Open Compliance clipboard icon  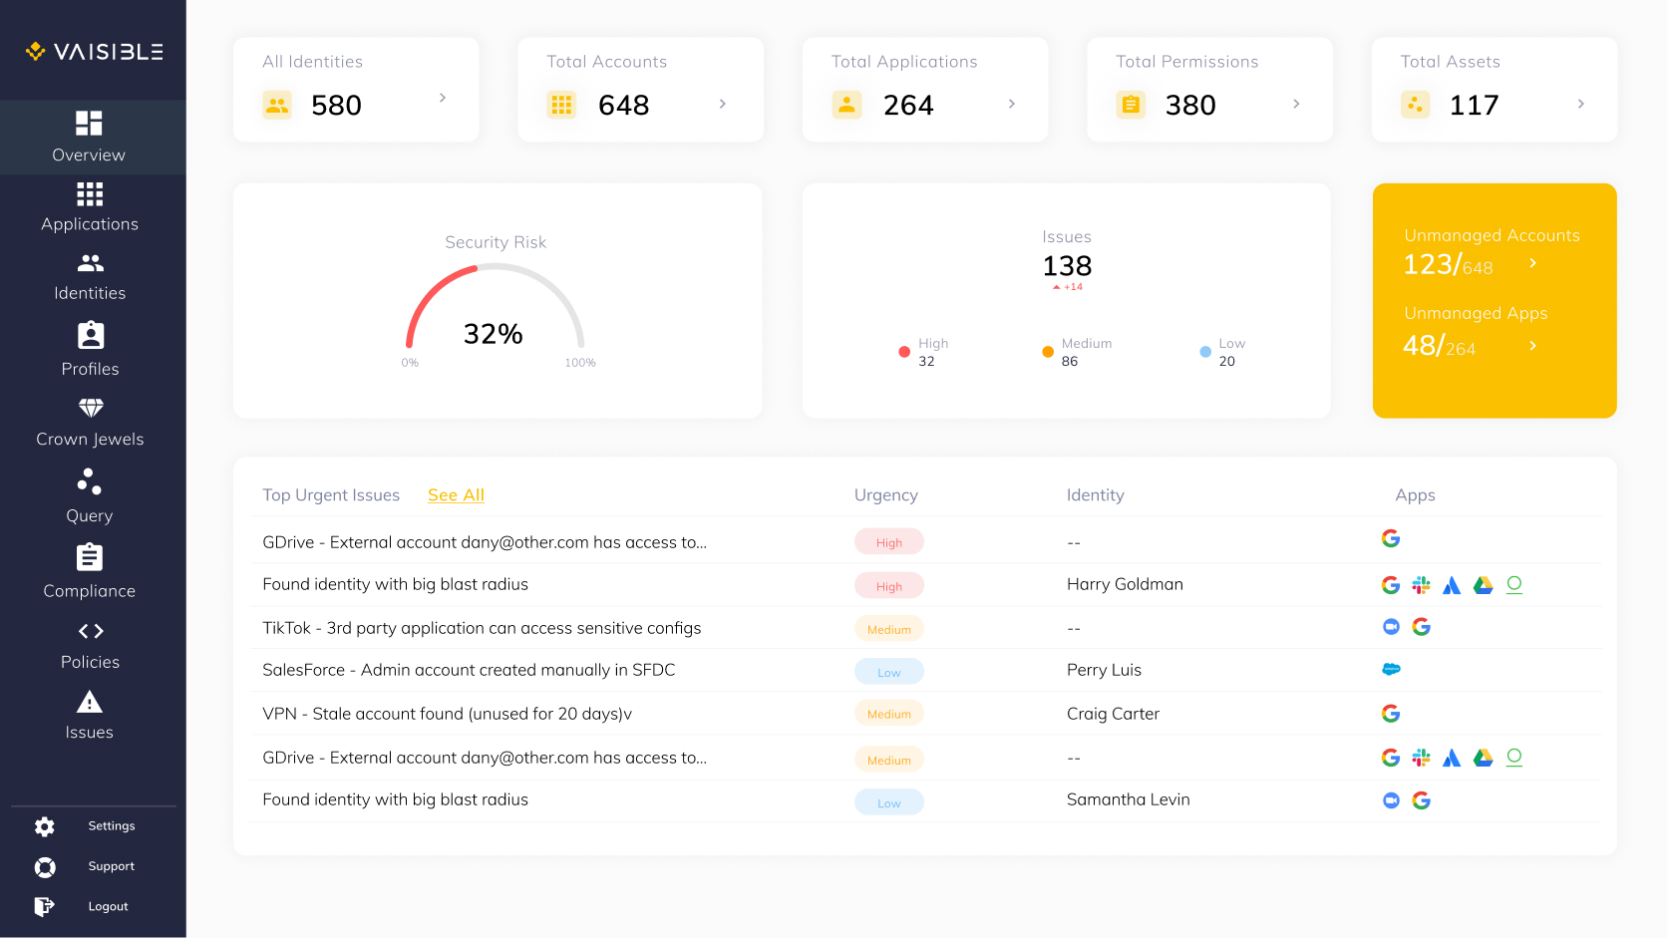[90, 557]
